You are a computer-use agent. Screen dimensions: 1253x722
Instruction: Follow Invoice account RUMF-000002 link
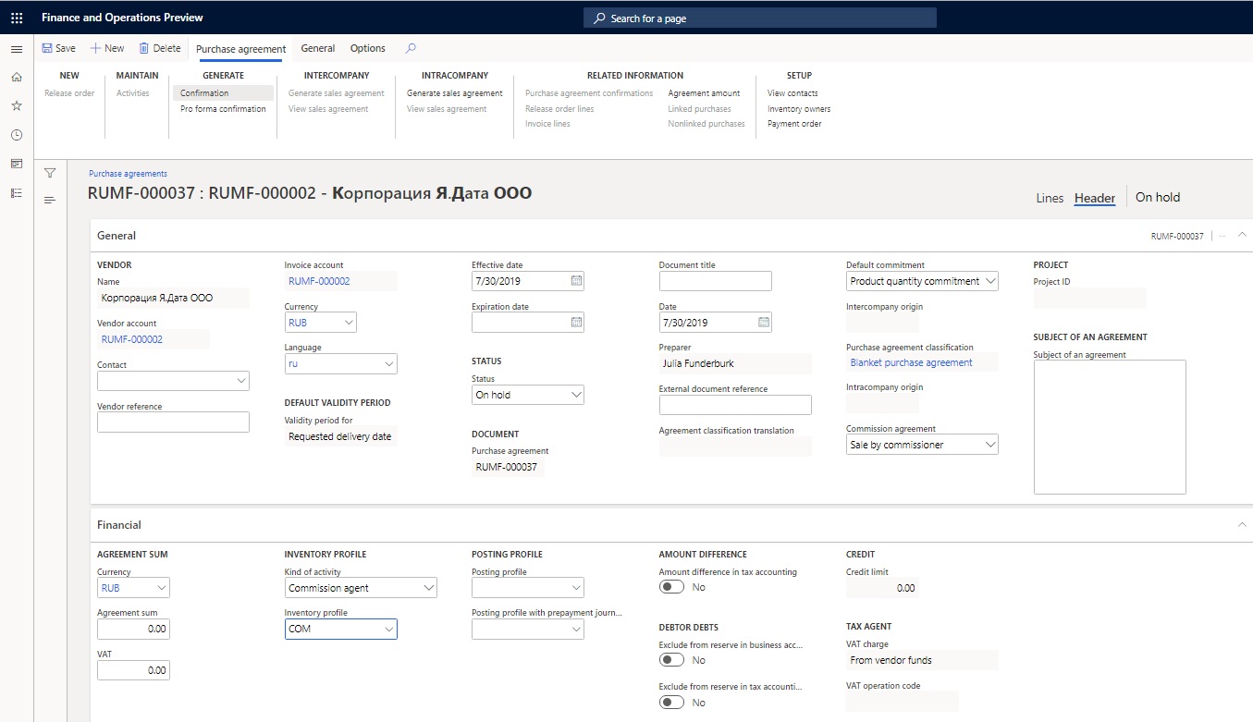click(319, 281)
